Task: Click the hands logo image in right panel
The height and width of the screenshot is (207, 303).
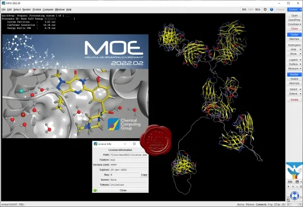Action: (x=294, y=171)
